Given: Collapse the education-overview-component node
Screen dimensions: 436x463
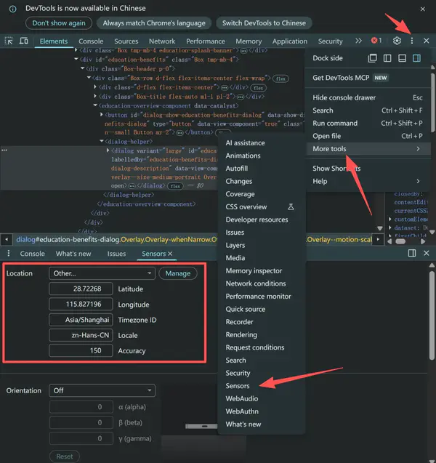Looking at the screenshot, I should [95, 105].
